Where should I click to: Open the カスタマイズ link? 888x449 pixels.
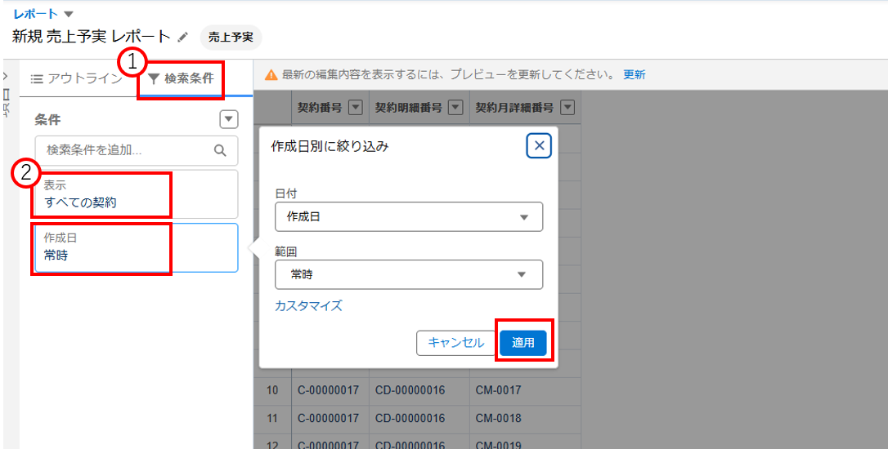tap(308, 306)
